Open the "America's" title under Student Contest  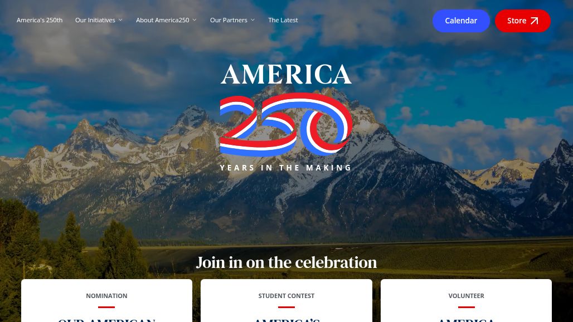coord(286,320)
